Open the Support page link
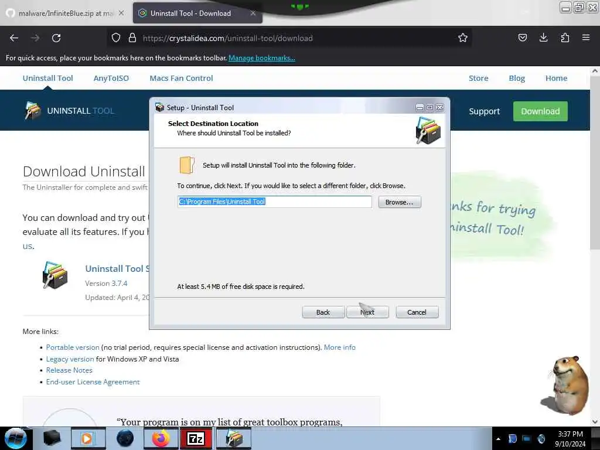Viewport: 600px width, 450px height. (484, 111)
